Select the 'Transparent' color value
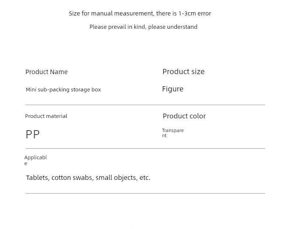 point(173,133)
